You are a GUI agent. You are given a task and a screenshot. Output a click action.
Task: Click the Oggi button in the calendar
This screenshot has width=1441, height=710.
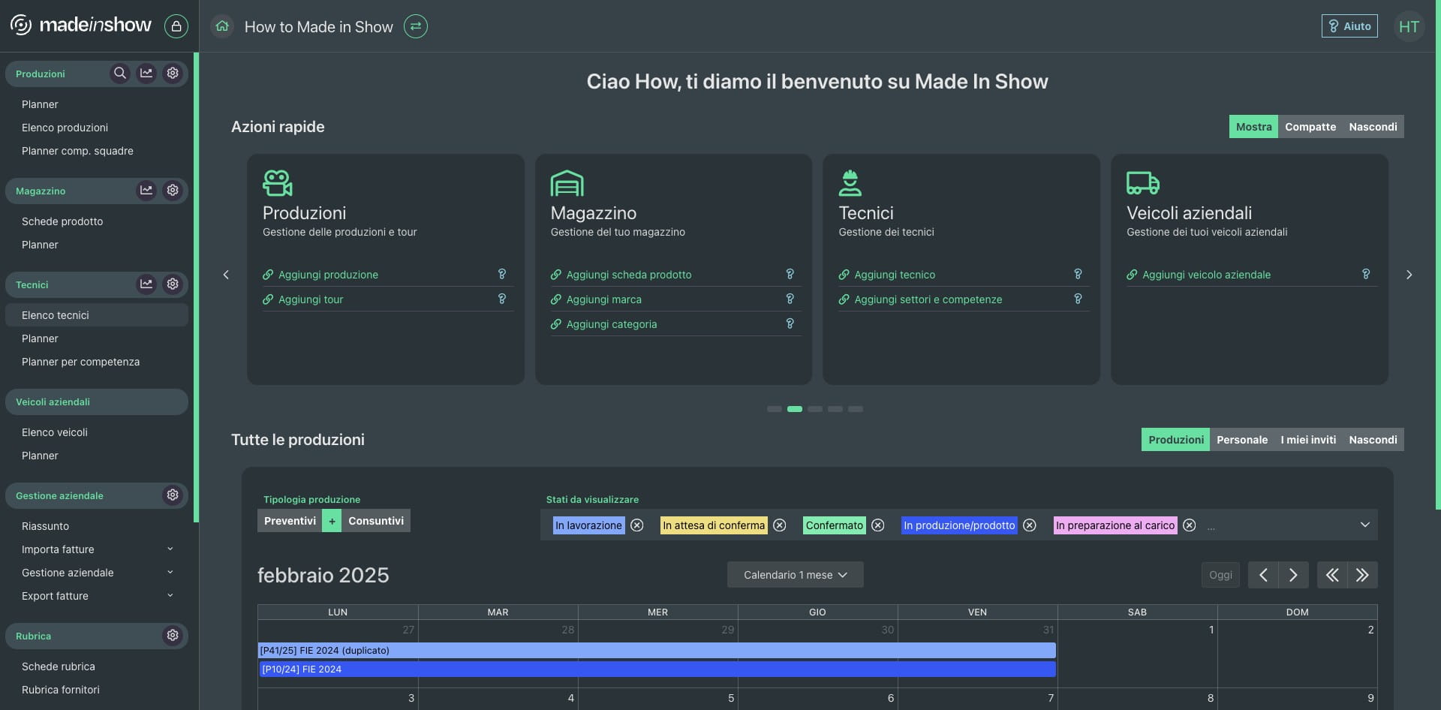coord(1220,575)
